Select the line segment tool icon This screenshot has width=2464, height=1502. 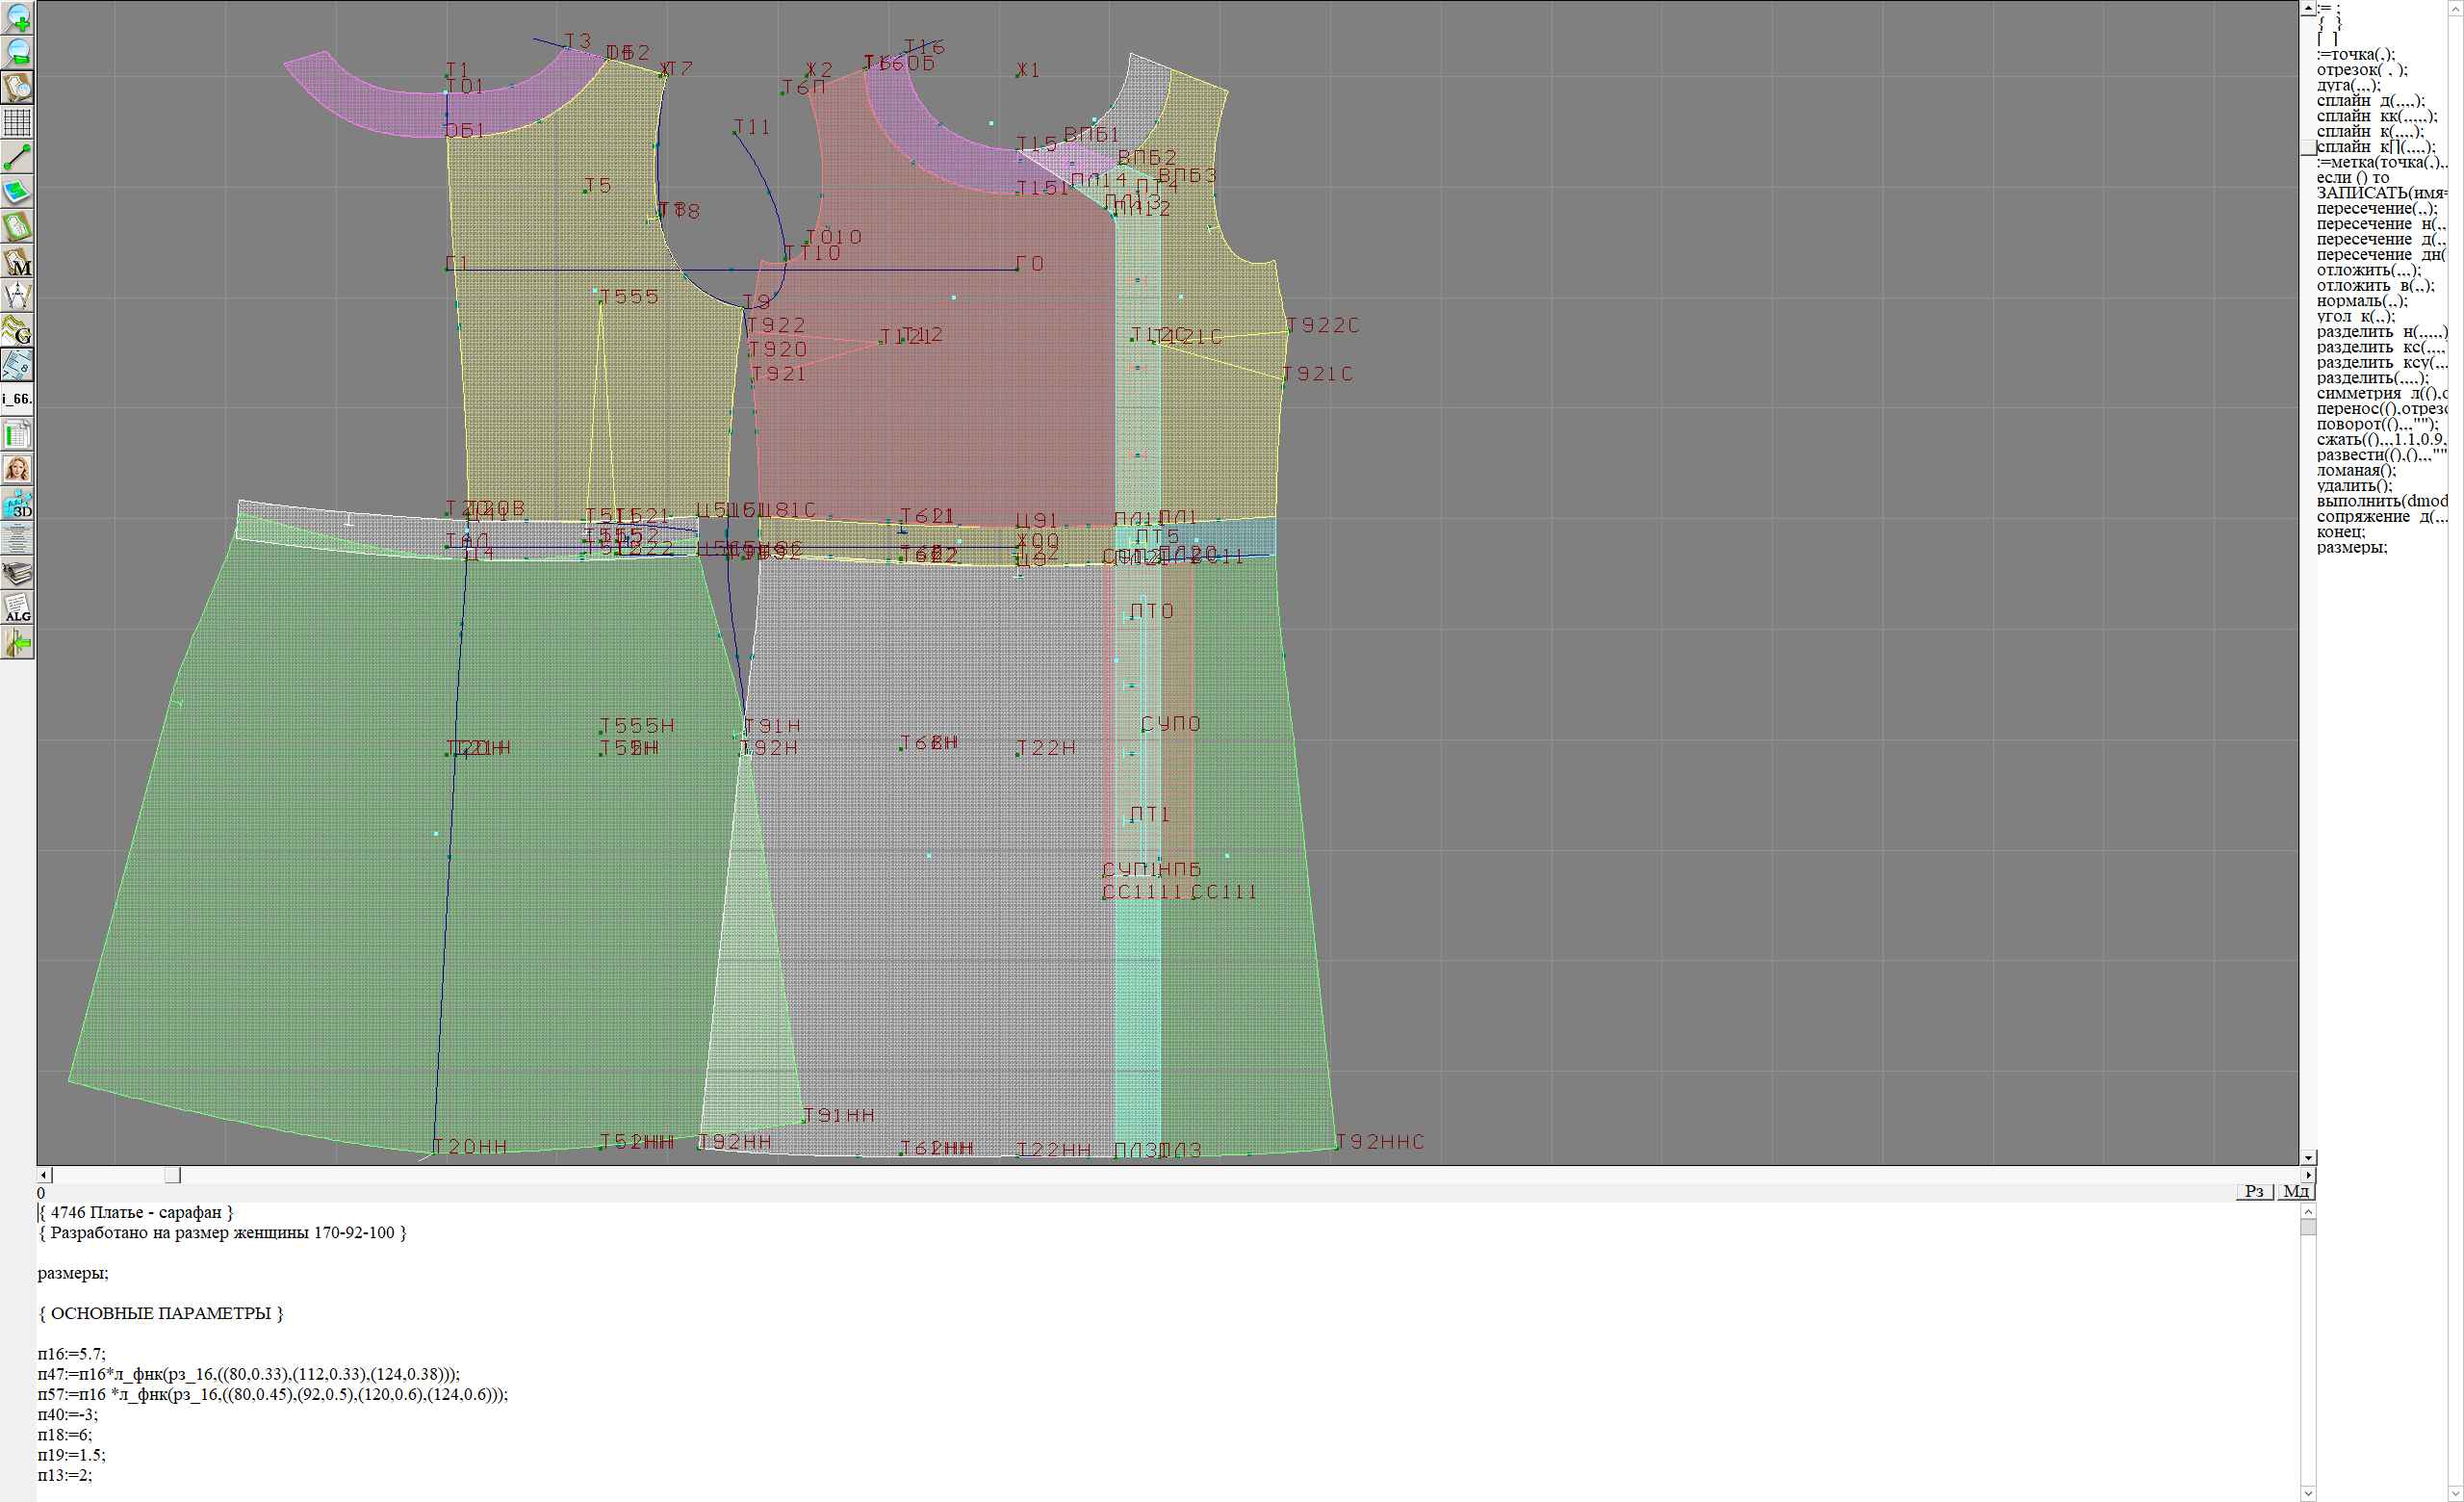coord(17,157)
